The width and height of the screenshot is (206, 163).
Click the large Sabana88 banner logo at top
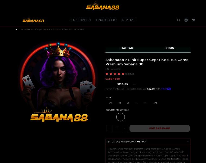click(103, 6)
